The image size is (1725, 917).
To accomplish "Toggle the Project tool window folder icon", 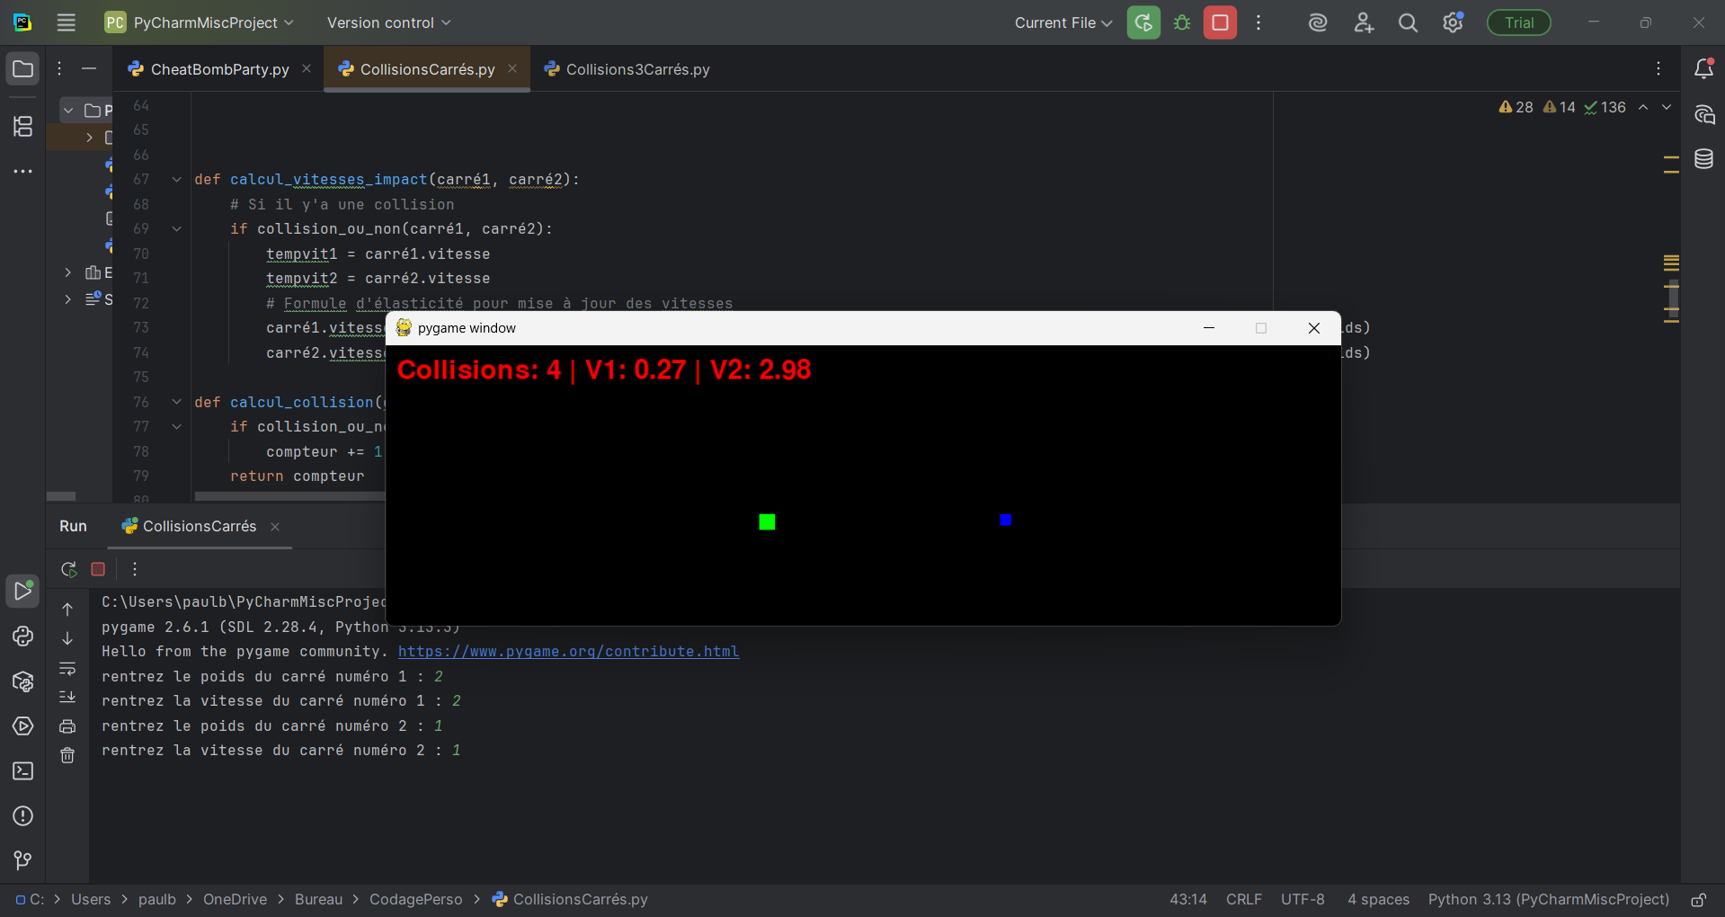I will [22, 69].
